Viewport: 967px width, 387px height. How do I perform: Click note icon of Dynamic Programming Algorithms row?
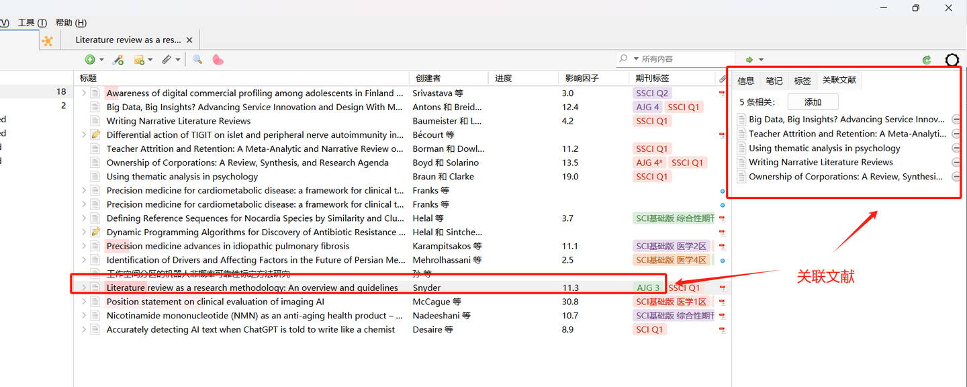[95, 232]
